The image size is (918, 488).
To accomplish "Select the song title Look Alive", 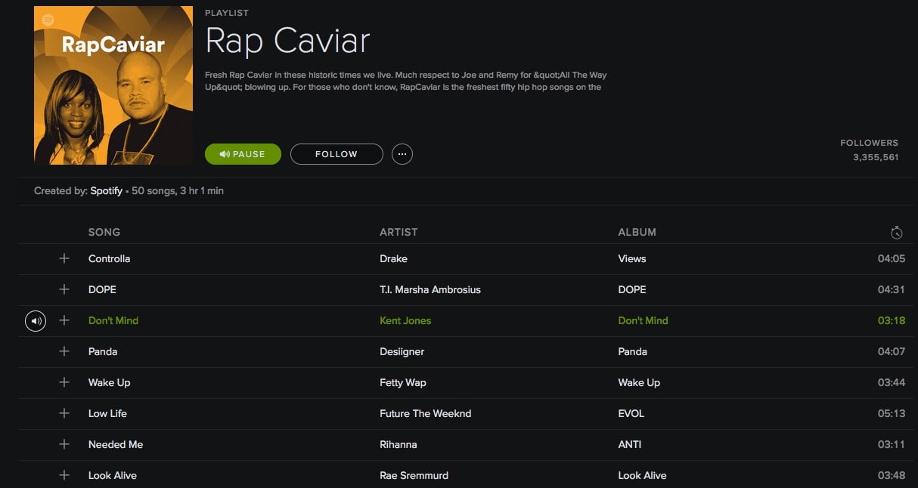I will [x=113, y=475].
